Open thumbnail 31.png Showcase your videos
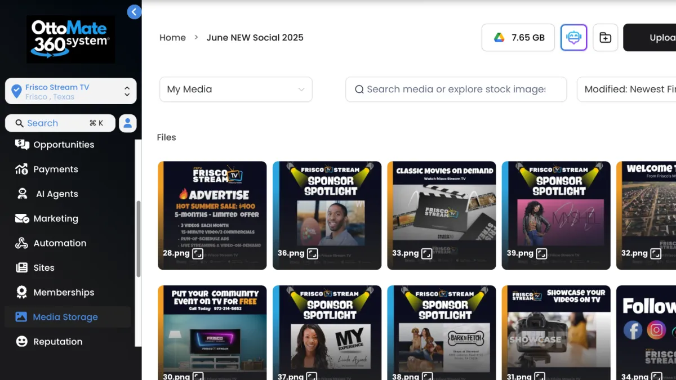 point(557,333)
